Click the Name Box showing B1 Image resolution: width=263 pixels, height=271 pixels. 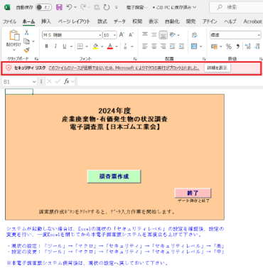(19, 82)
